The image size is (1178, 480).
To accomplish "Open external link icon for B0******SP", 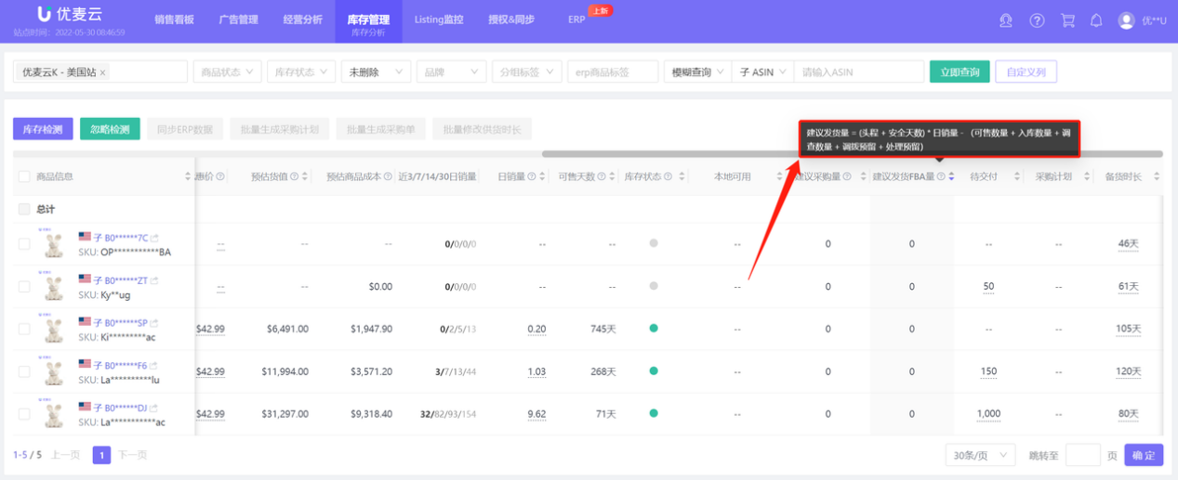I will point(154,323).
